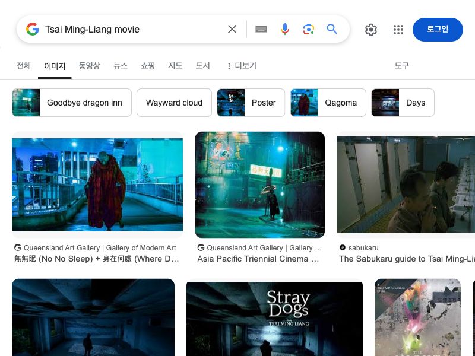
Task: Open the 쇼핑 tab
Action: (x=148, y=66)
